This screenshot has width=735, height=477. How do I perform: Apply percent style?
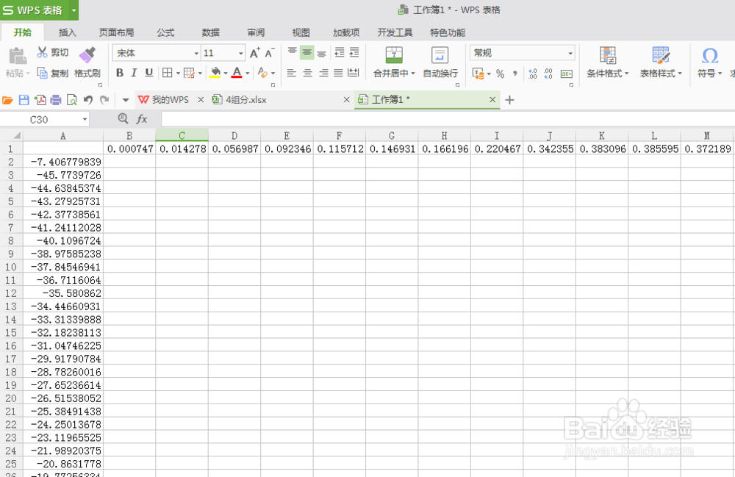[500, 73]
